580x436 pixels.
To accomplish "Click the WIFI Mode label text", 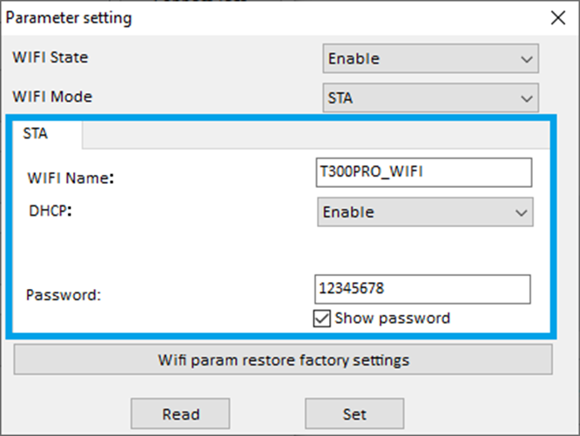I will pyautogui.click(x=51, y=97).
